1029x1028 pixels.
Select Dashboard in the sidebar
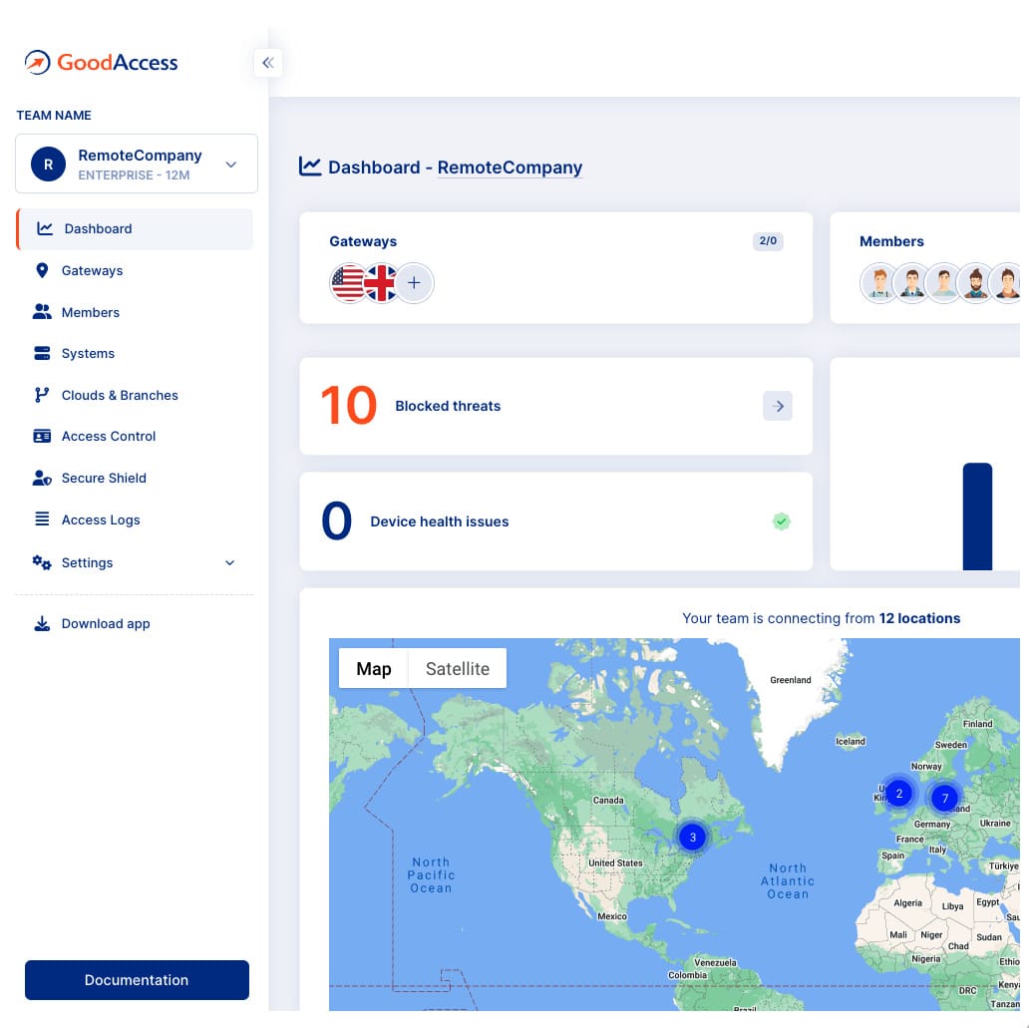(135, 229)
